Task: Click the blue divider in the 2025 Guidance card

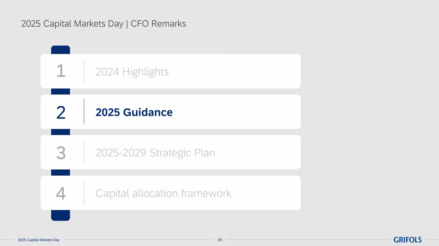Action: pos(84,112)
